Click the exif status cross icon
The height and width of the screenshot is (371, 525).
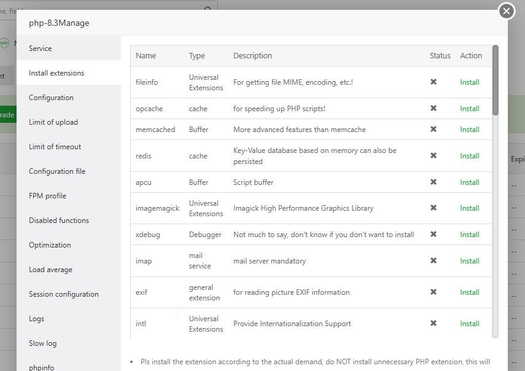tap(434, 292)
